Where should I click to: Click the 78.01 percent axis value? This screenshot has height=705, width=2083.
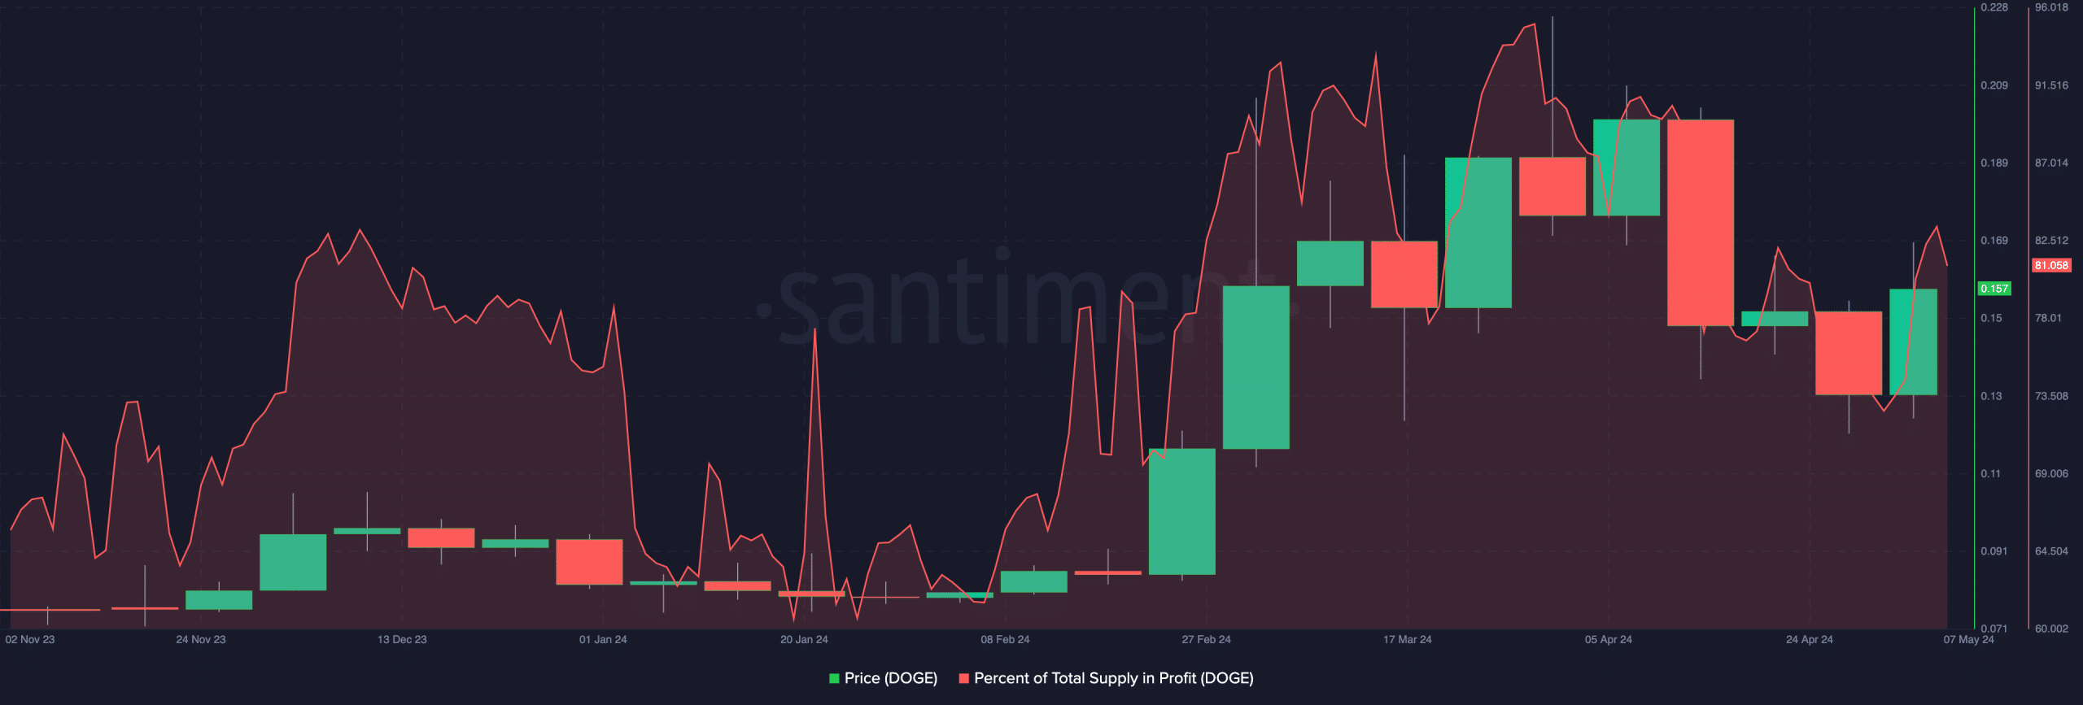point(2048,318)
